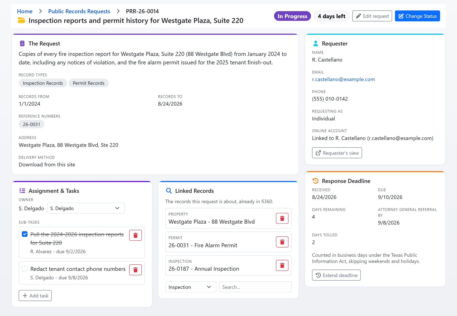Remove linked property Westgate Plaza - 88 Westgate Blvd
Screen dimensions: 457x316
click(x=282, y=218)
